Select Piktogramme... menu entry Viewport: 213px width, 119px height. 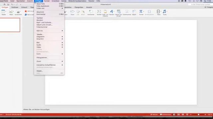tap(49, 58)
